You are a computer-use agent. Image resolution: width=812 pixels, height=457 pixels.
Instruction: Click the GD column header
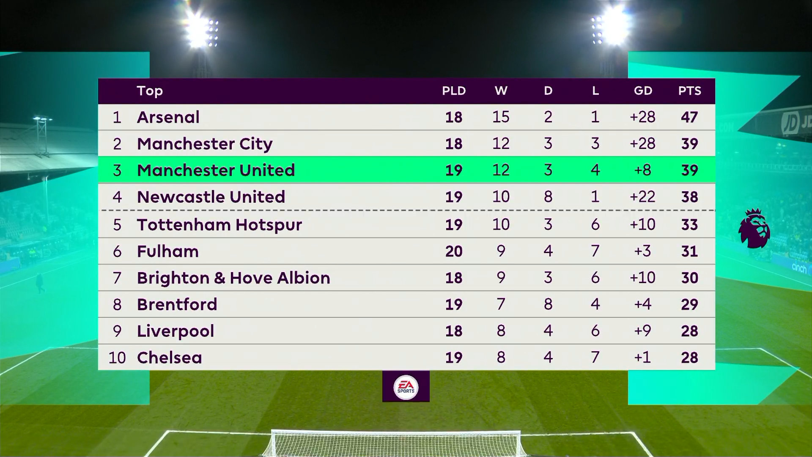pyautogui.click(x=643, y=91)
